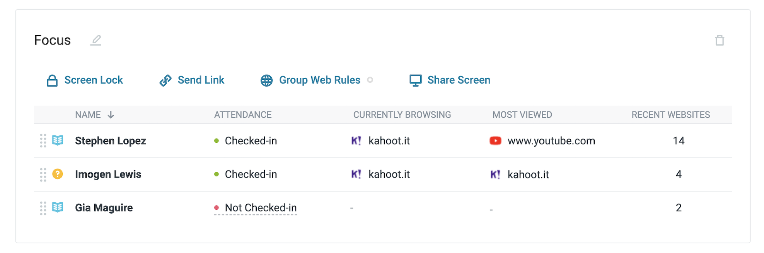Click Gia Maguire's book status icon
The image size is (764, 253).
click(x=58, y=208)
